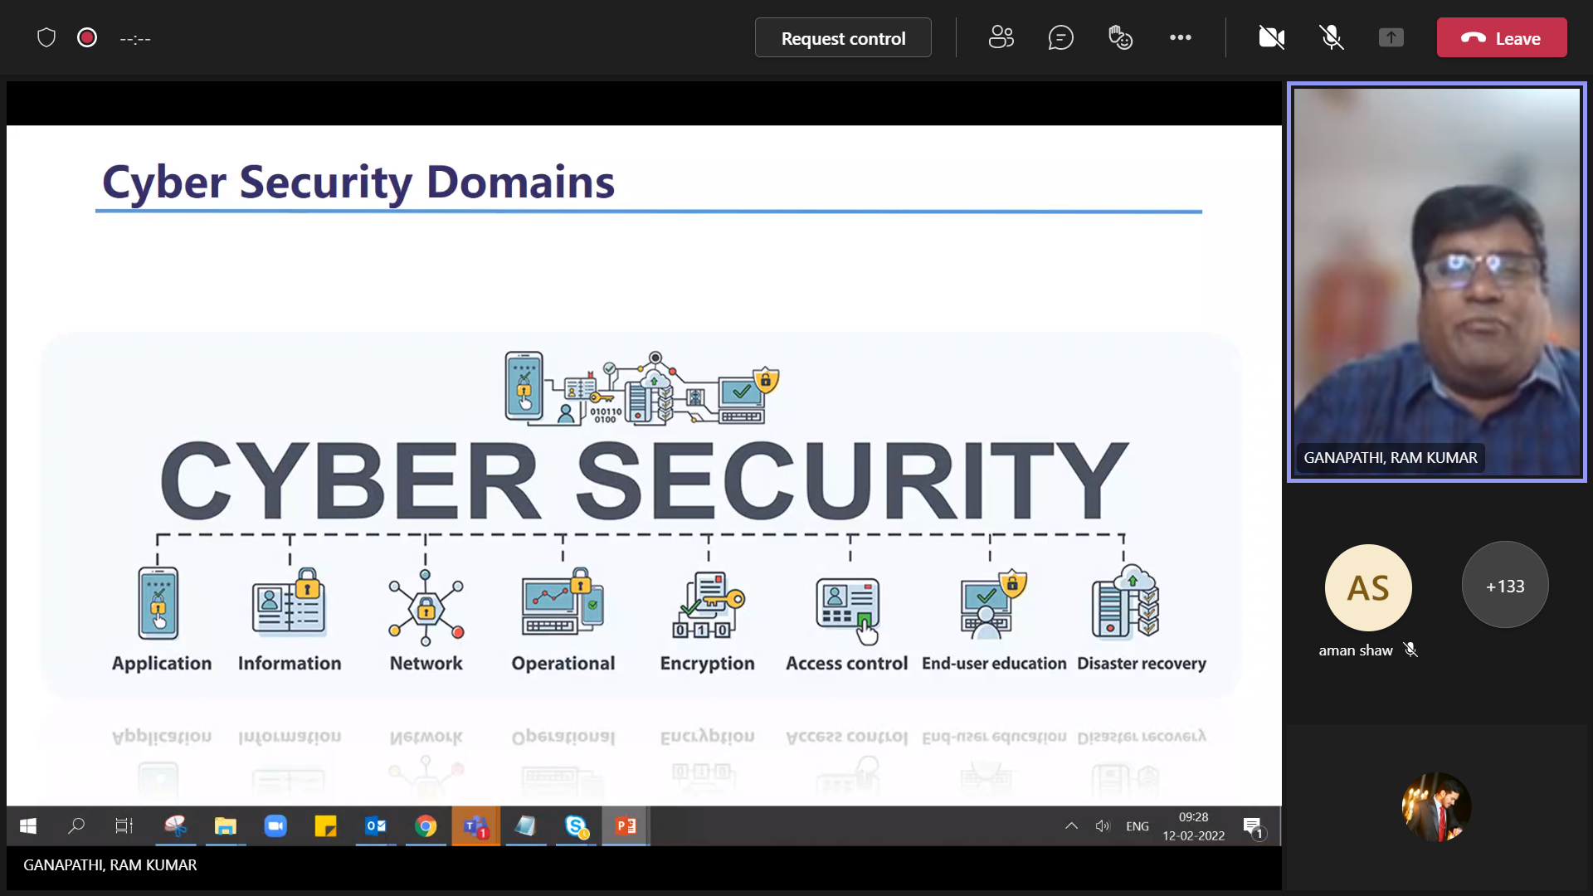Open Outlook on shared taskbar
1593x896 pixels.
(x=376, y=826)
